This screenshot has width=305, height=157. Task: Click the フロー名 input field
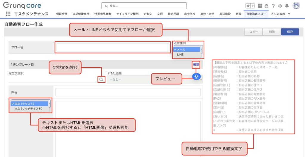[113, 47]
